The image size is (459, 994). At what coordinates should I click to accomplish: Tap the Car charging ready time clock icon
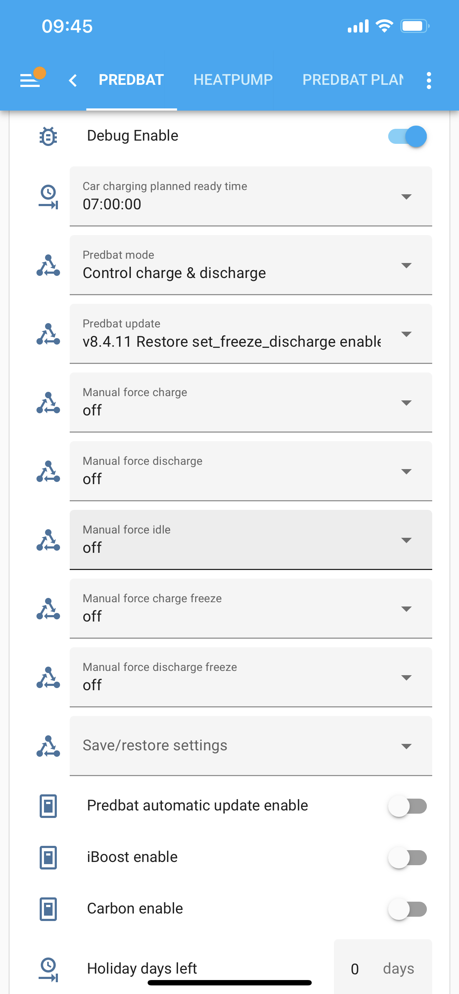pos(48,197)
